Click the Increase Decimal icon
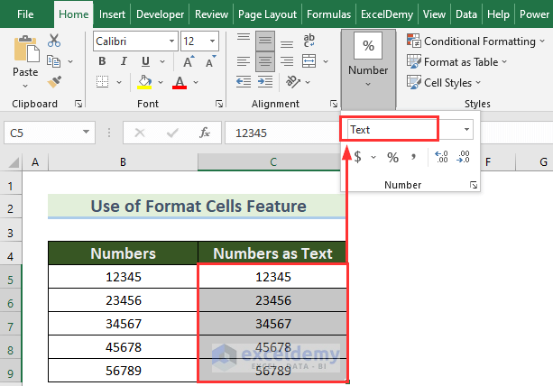The height and width of the screenshot is (386, 553). coord(441,157)
